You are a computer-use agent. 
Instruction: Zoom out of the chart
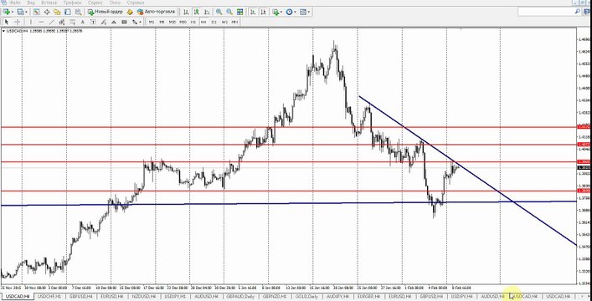tap(229, 12)
